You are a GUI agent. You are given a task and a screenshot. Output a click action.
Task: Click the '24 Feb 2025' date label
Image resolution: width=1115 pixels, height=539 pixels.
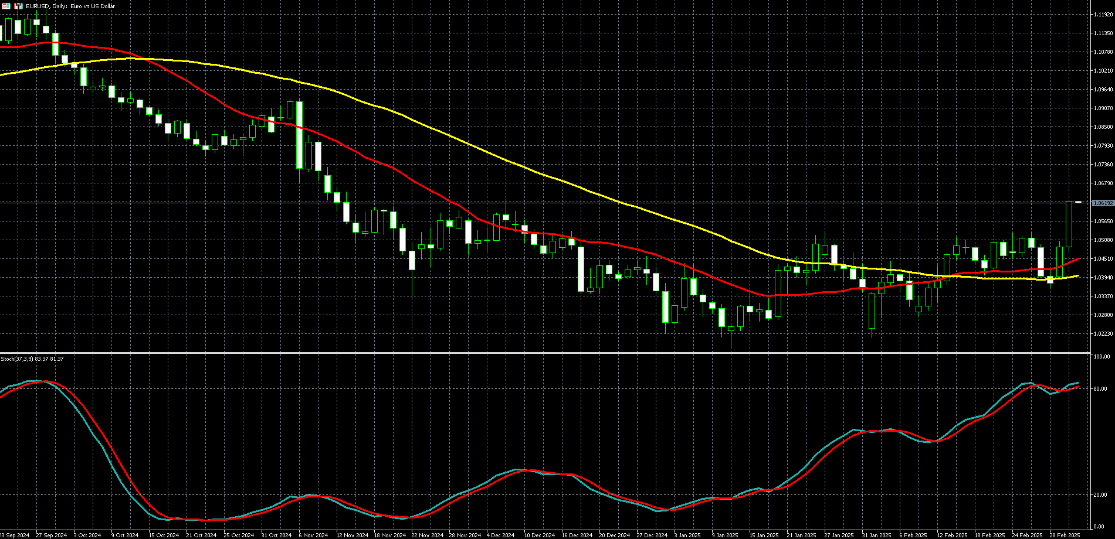(x=1027, y=535)
